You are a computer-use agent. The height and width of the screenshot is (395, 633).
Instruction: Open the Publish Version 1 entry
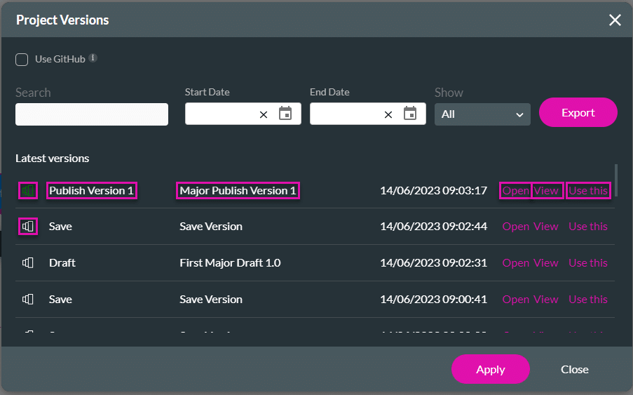(x=515, y=190)
